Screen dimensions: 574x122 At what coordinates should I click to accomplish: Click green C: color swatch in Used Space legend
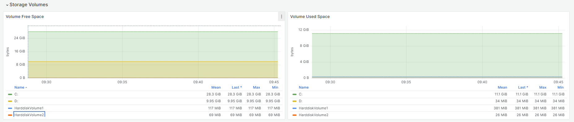click(x=294, y=94)
